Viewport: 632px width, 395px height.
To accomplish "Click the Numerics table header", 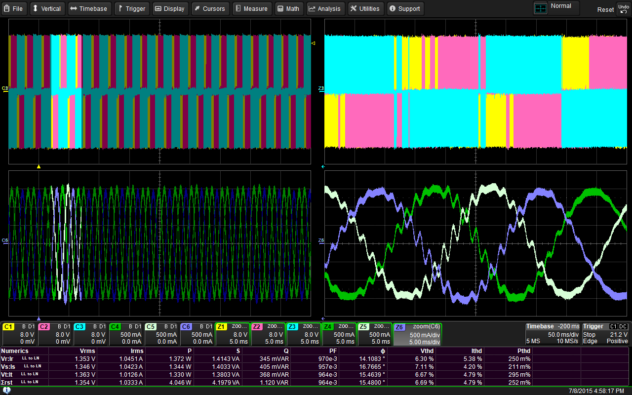I will (x=15, y=351).
